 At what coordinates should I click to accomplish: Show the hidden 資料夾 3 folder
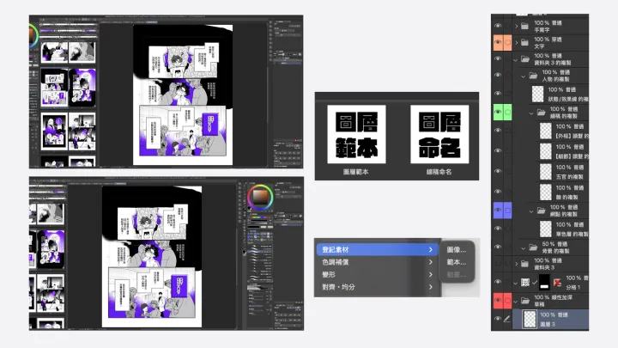pos(498,264)
